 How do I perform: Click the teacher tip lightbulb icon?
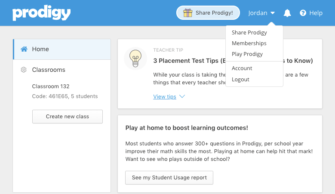click(x=135, y=59)
